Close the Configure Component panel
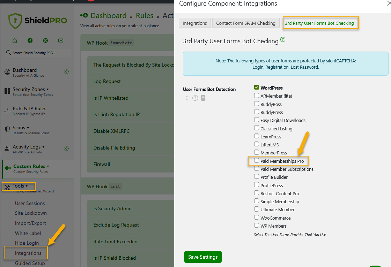The image size is (391, 267). click(x=389, y=3)
